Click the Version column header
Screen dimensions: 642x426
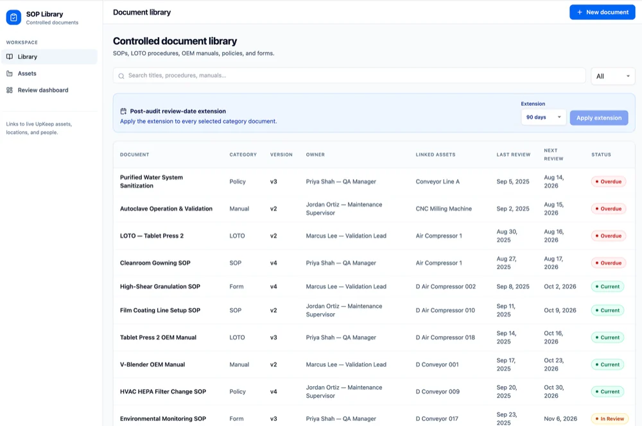click(x=281, y=155)
